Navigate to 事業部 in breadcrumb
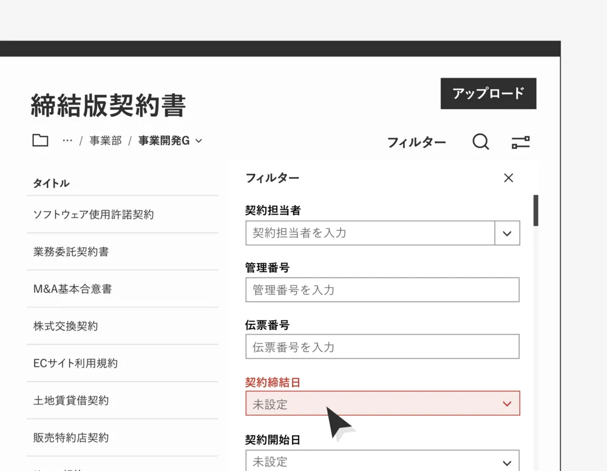 tap(106, 141)
